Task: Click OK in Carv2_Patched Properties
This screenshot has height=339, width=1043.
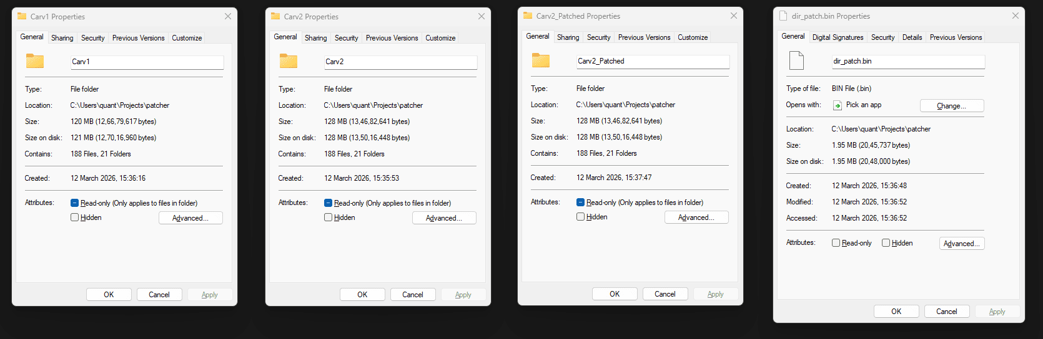Action: (615, 294)
